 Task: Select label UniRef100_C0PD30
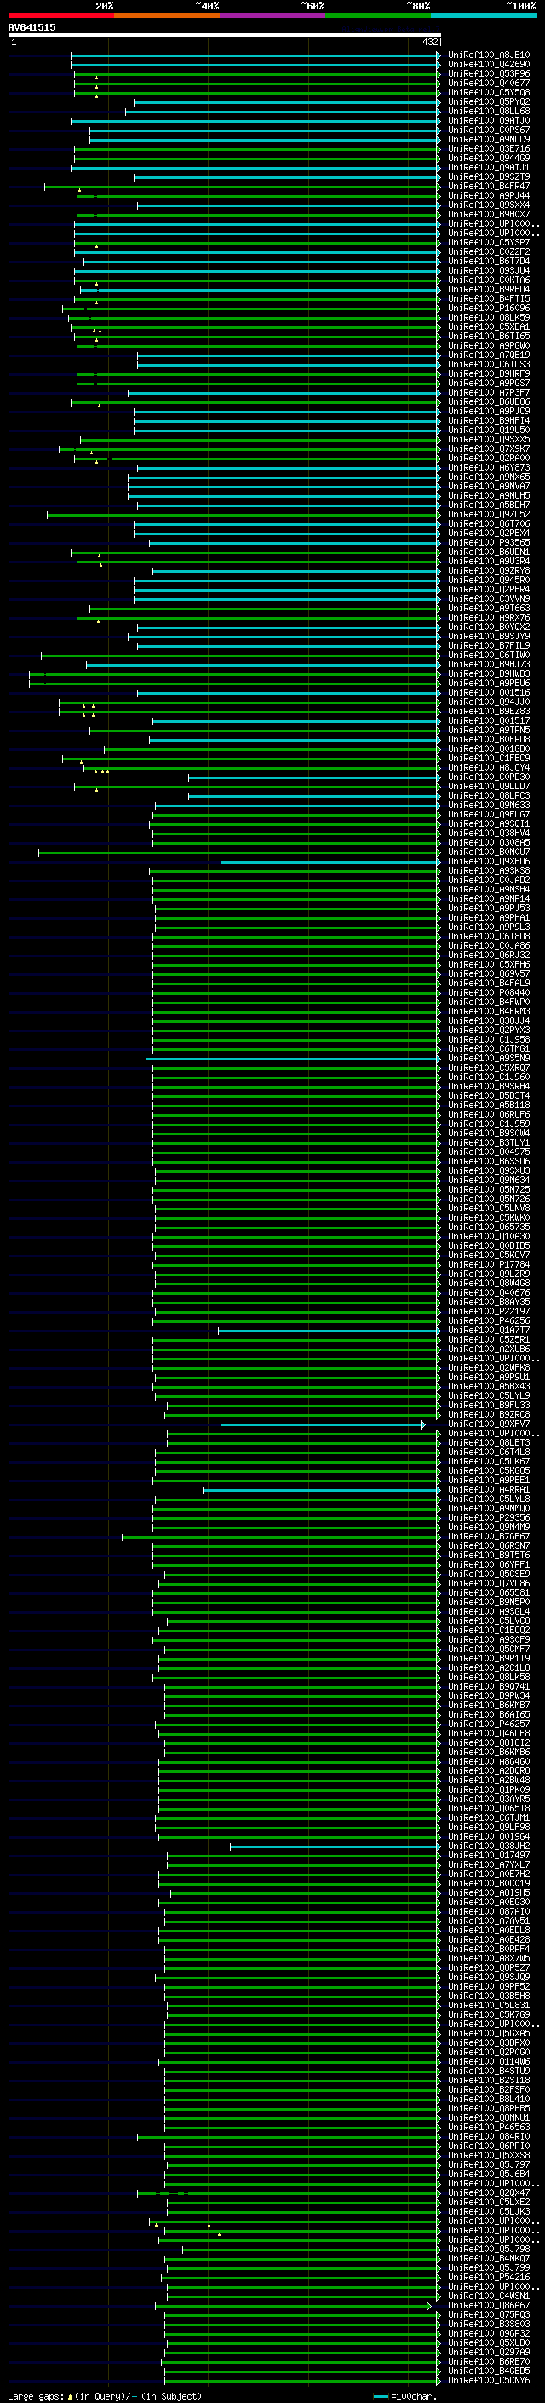[x=489, y=777]
